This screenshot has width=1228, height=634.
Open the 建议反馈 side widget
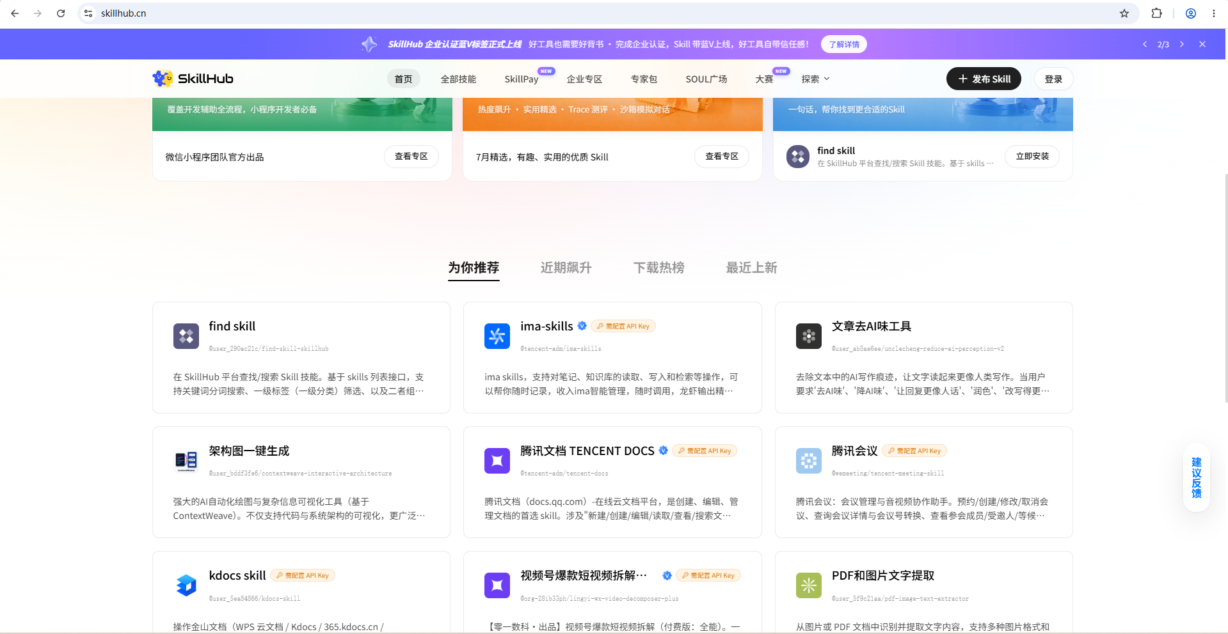pyautogui.click(x=1196, y=477)
